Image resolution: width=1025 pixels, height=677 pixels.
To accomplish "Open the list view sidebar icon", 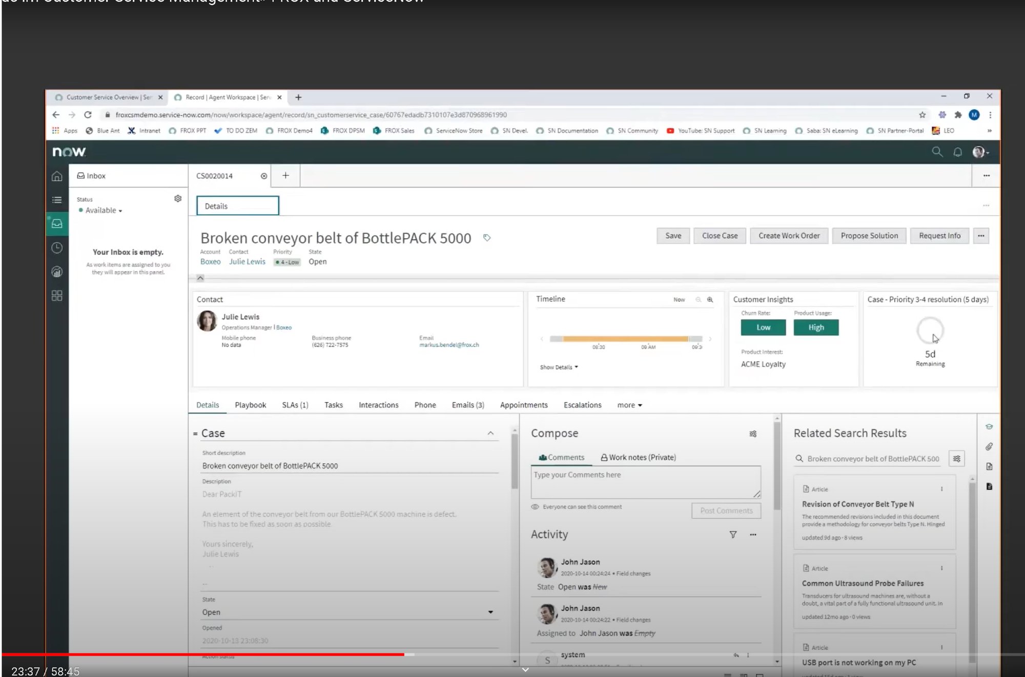I will point(57,200).
